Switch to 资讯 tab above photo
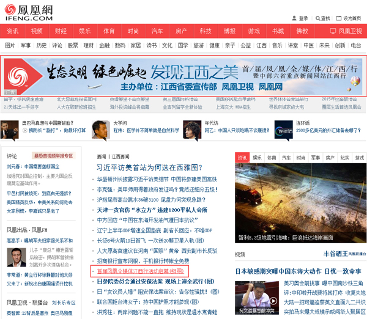The width and height of the screenshot is (367, 319). [x=242, y=158]
